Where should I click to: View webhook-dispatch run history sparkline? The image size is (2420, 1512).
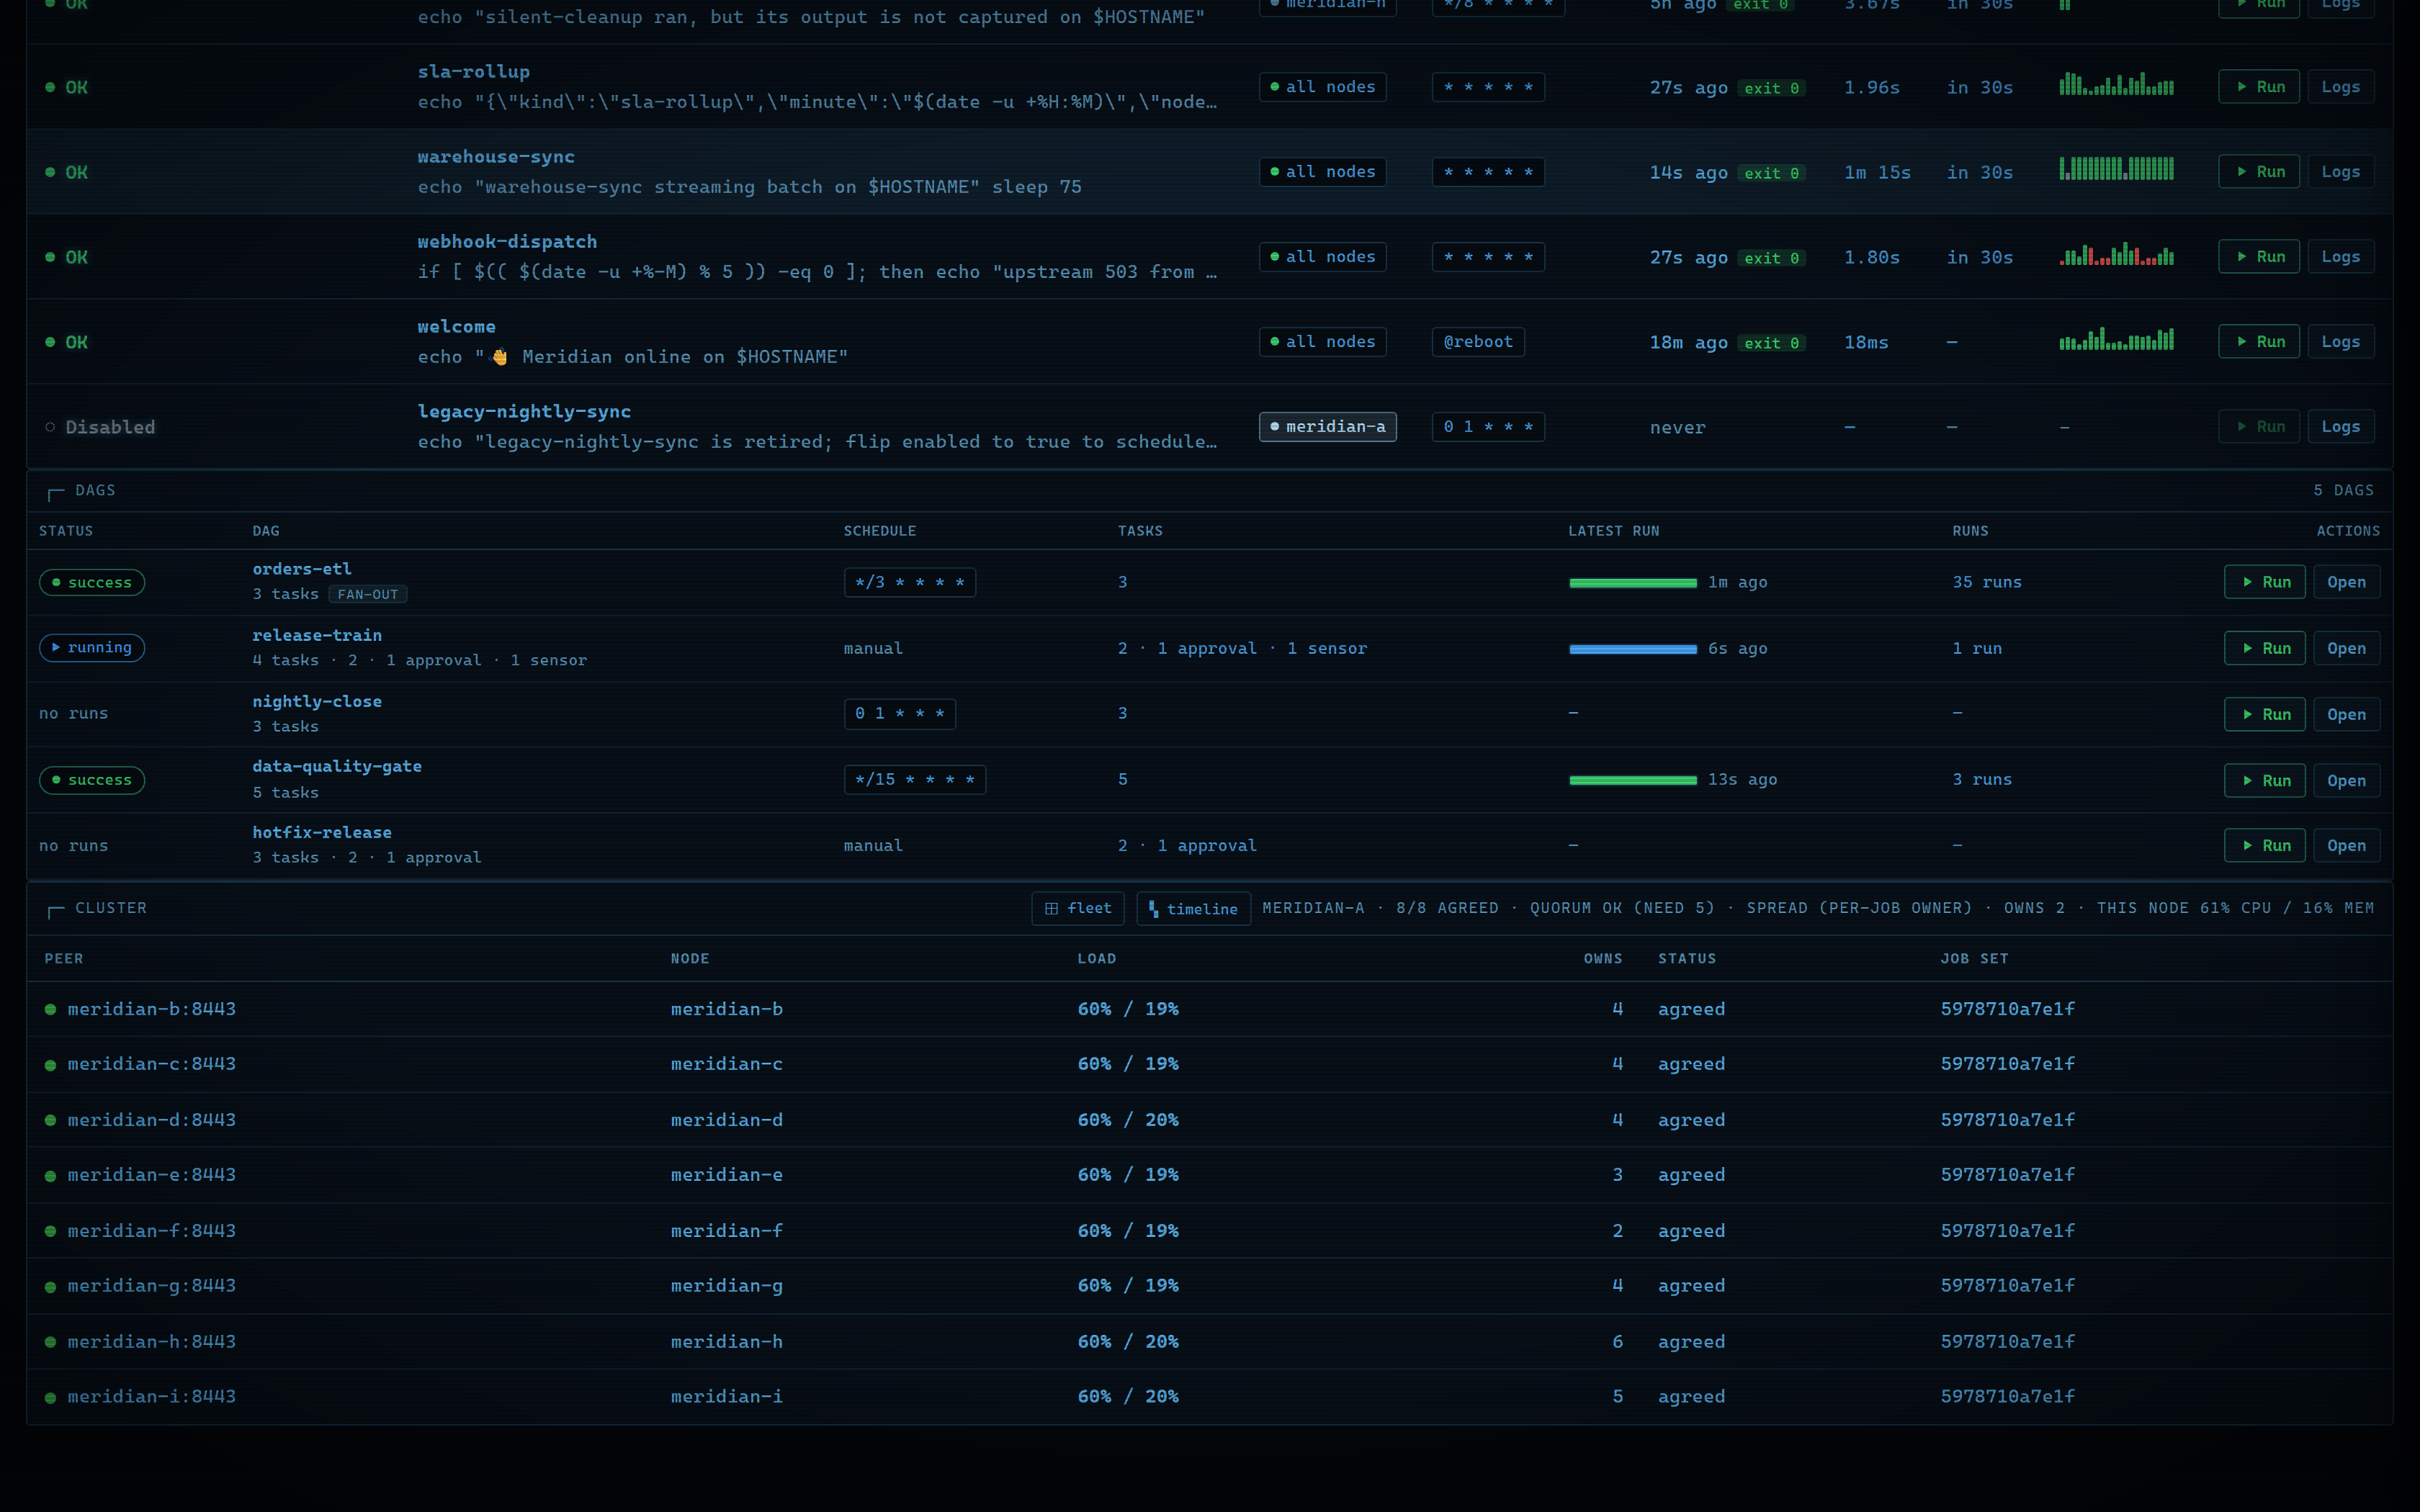click(x=2116, y=254)
